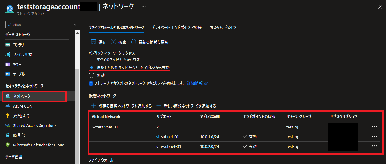Open ellipsis menu for test-vnet-01 row
This screenshot has width=386, height=164.
[x=374, y=127]
